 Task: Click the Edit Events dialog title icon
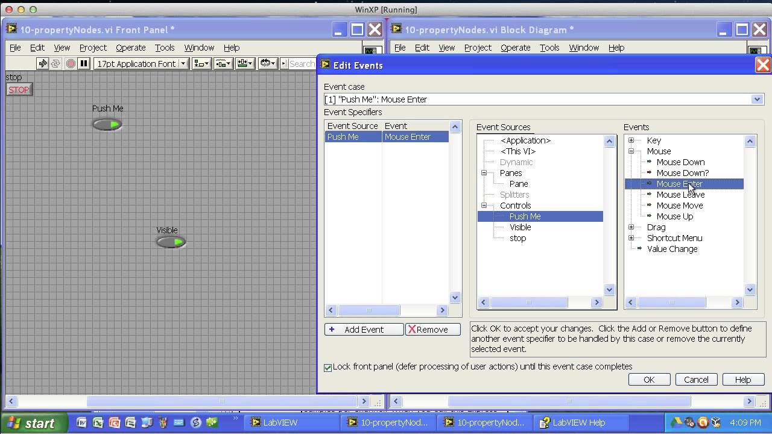click(x=326, y=64)
